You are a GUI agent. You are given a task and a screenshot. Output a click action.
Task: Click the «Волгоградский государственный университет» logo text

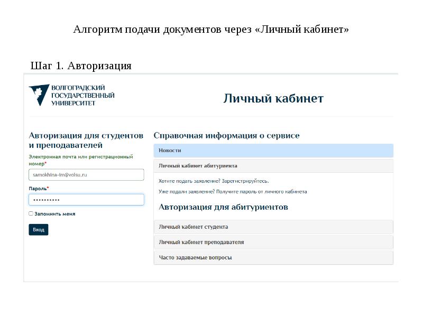pos(82,95)
